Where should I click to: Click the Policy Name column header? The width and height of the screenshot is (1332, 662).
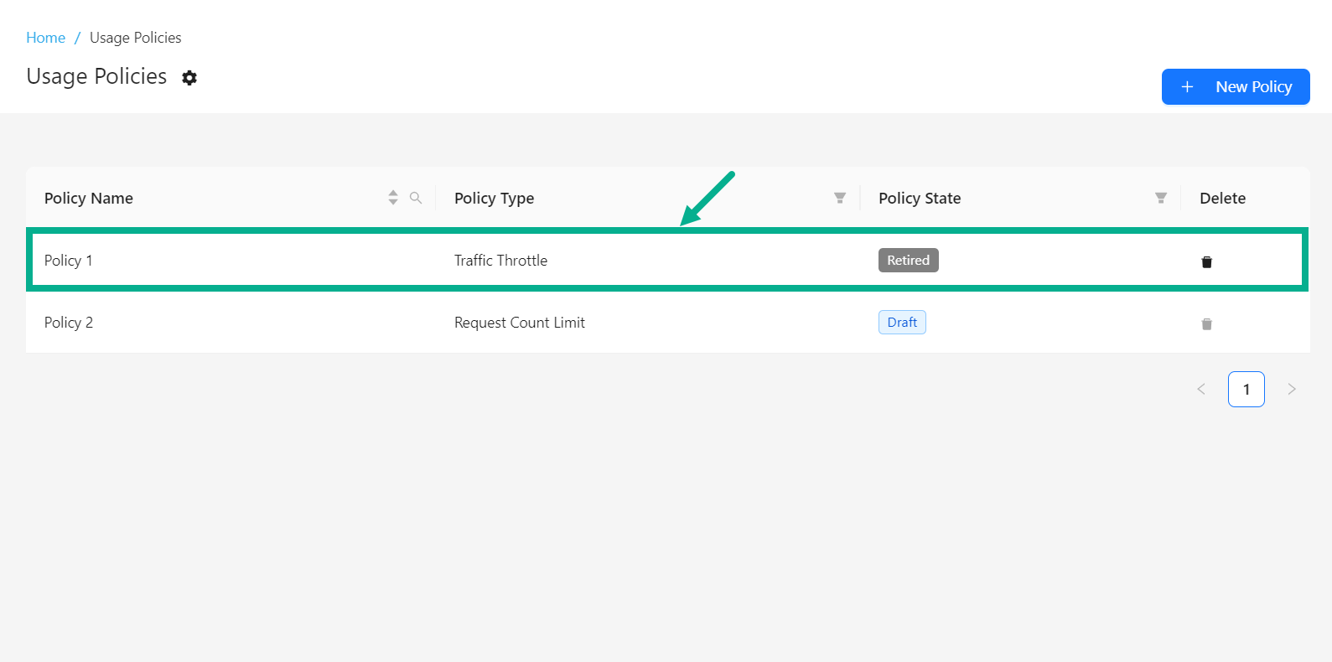point(89,199)
